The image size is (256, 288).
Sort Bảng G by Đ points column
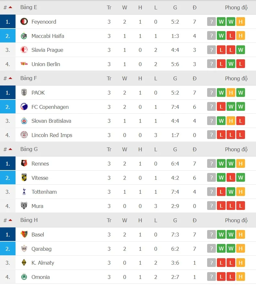195,149
